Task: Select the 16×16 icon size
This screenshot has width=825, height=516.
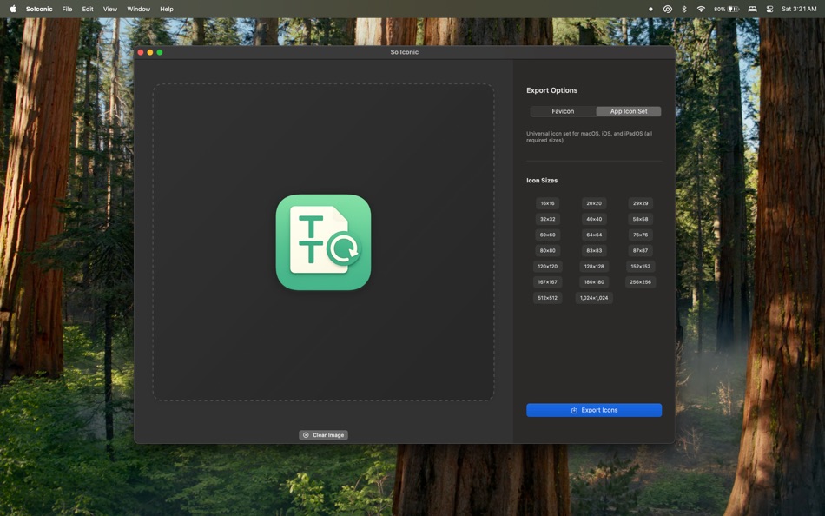Action: click(x=547, y=202)
